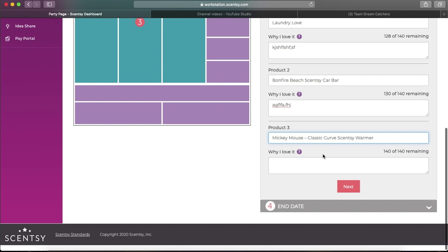Screen dimensions: 448x252
Task: Show Safari tab overview
Action: [x=440, y=5]
